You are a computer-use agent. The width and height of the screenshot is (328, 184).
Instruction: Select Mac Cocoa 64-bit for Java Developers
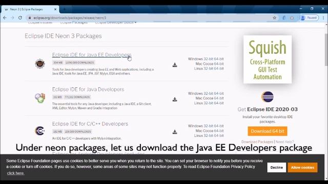219,98
